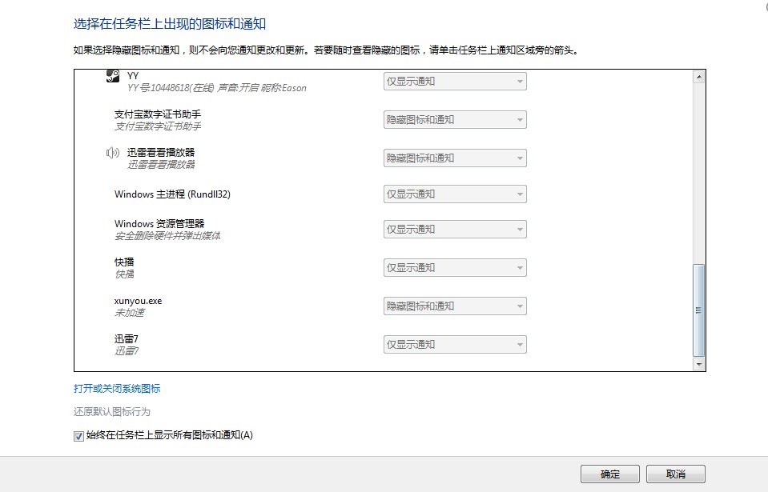
Task: Select the 快播 list entry
Action: coord(125,267)
